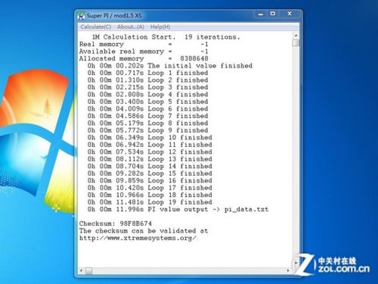Click the 'Loop 11 finished' line

pyautogui.click(x=150, y=145)
